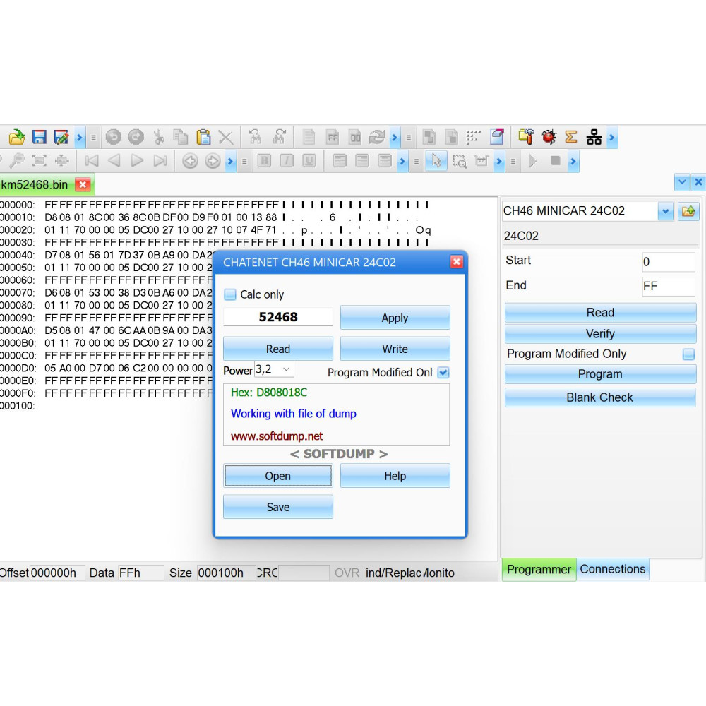The image size is (706, 706).
Task: Click the Find Previous binoculars icon
Action: tap(256, 137)
